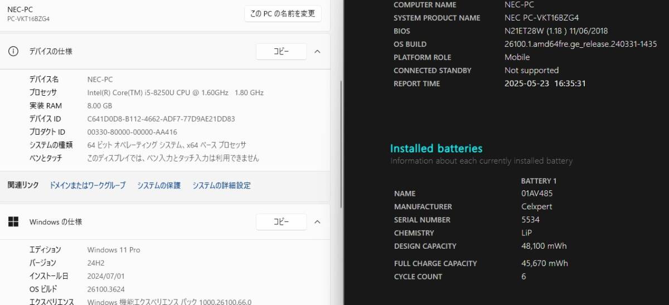This screenshot has width=669, height=305.
Task: Click the OS build value in battery report
Action: coord(580,44)
